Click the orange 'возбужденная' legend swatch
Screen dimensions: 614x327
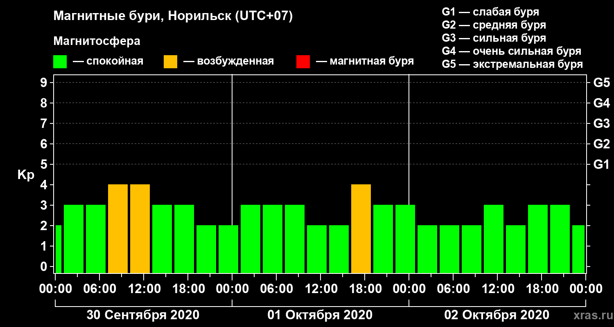tap(170, 62)
